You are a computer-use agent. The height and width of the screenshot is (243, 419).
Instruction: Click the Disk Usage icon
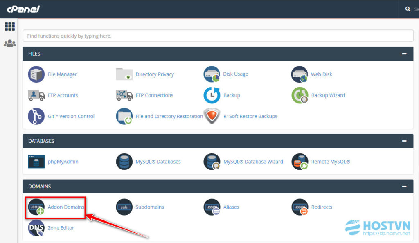click(212, 74)
